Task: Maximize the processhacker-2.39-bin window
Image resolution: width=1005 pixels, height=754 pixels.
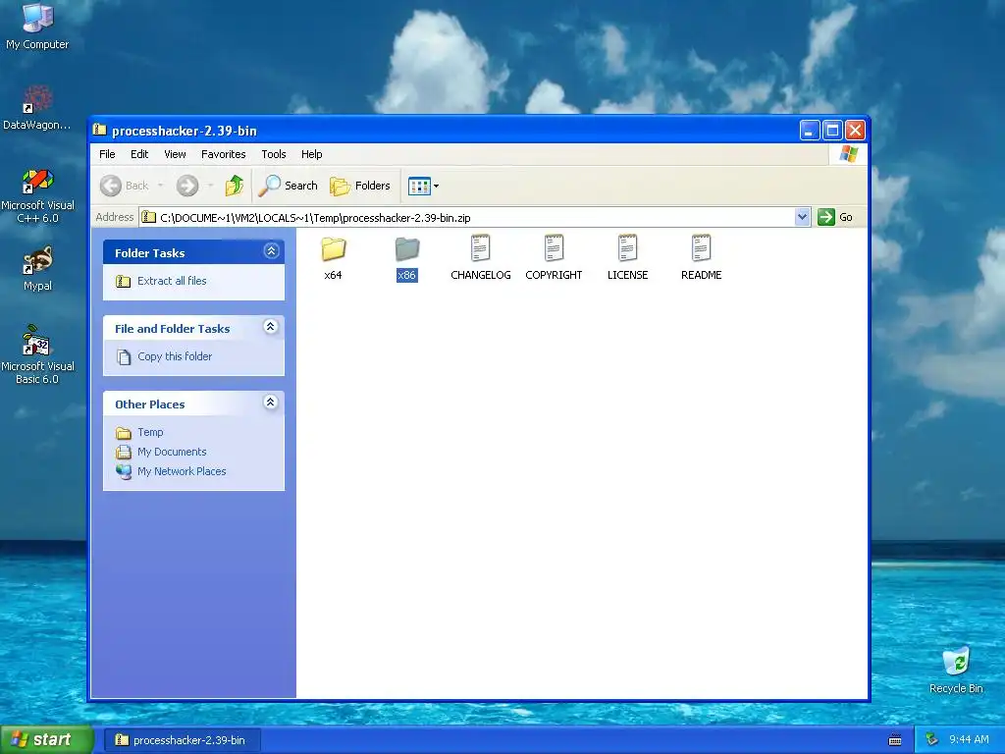Action: (x=832, y=131)
